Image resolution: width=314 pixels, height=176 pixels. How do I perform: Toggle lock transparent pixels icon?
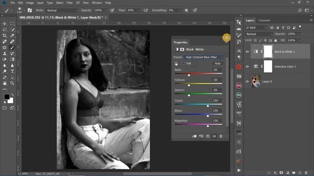click(x=255, y=40)
